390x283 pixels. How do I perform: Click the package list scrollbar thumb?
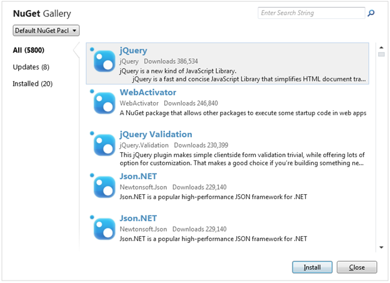pos(381,55)
